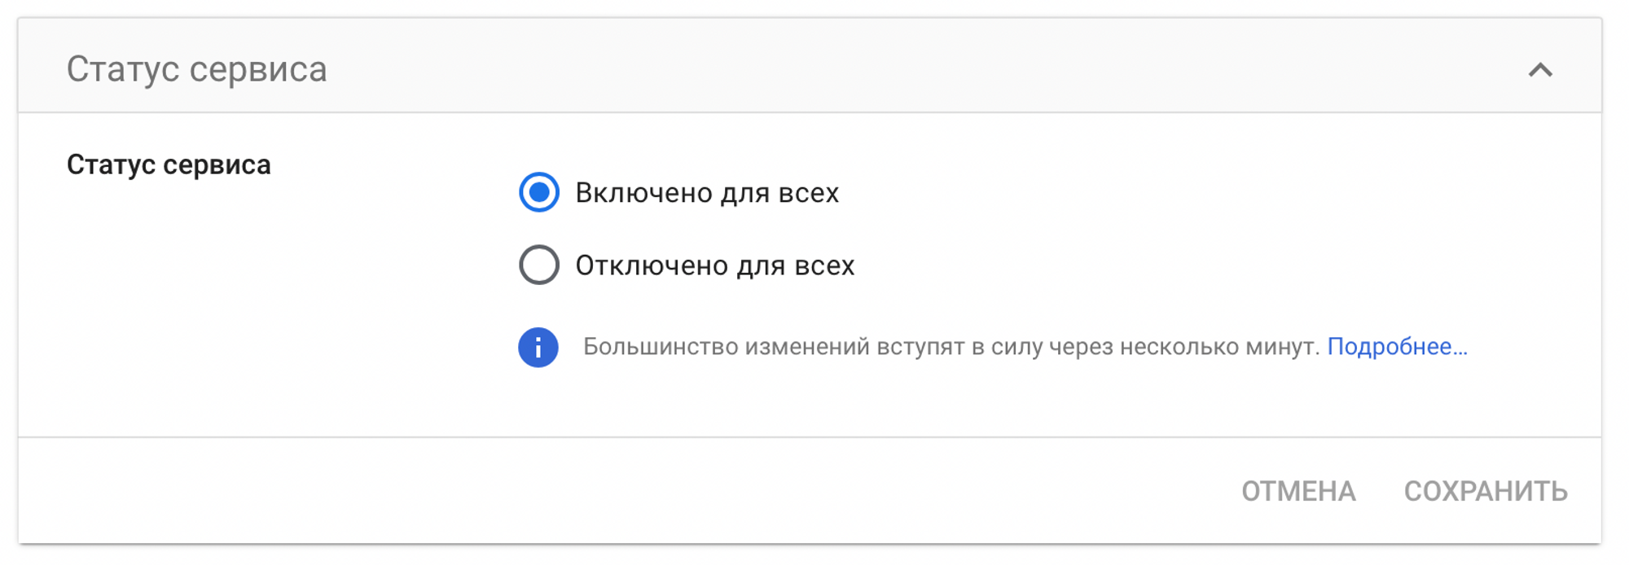Click the Включено для всех label text
This screenshot has height=565, width=1629.
tap(707, 193)
